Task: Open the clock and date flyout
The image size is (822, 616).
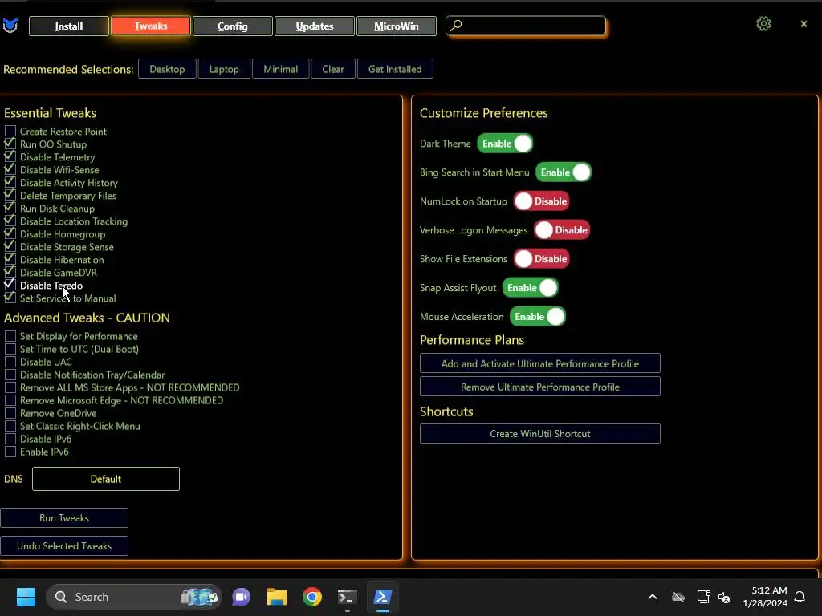Action: tap(765, 597)
